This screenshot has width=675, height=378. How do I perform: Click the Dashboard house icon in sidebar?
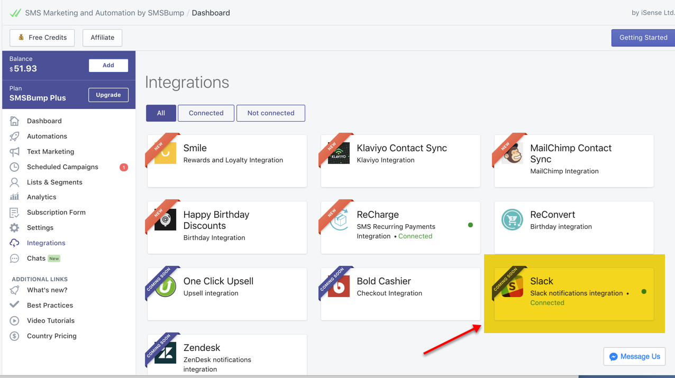[14, 121]
